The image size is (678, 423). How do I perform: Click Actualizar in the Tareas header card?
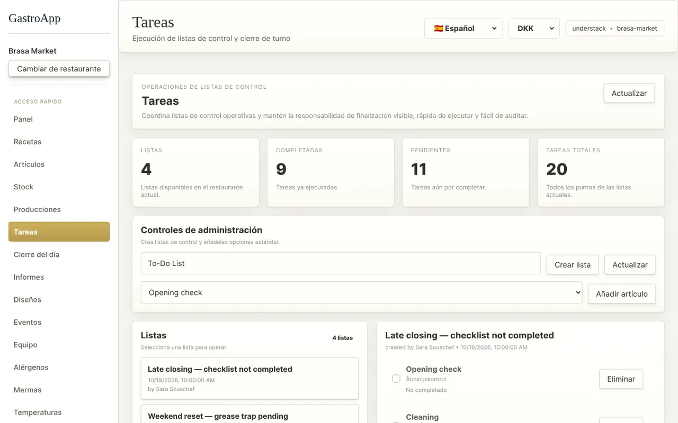[629, 93]
